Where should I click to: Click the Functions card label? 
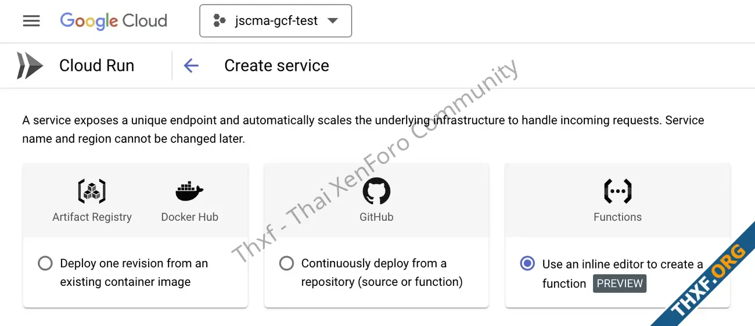[617, 217]
